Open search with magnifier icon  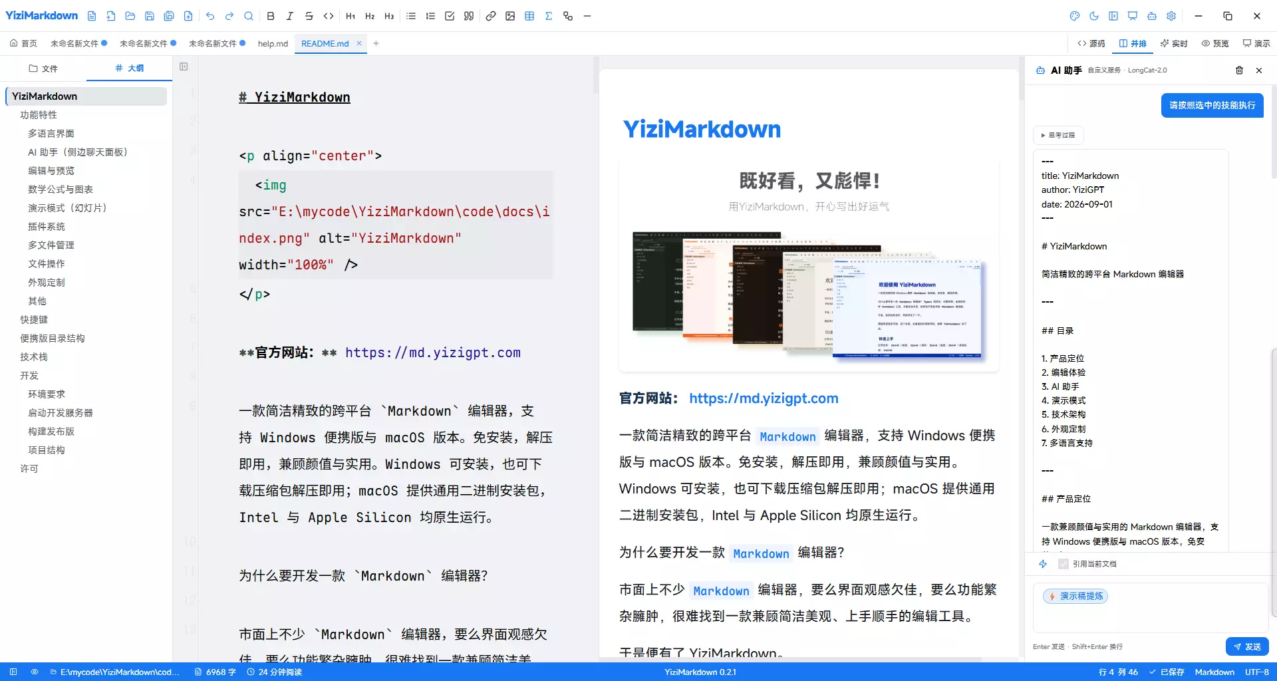(x=249, y=16)
